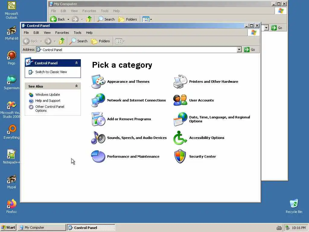
Task: Open the Favorites menu in Control Panel
Action: pos(62,33)
